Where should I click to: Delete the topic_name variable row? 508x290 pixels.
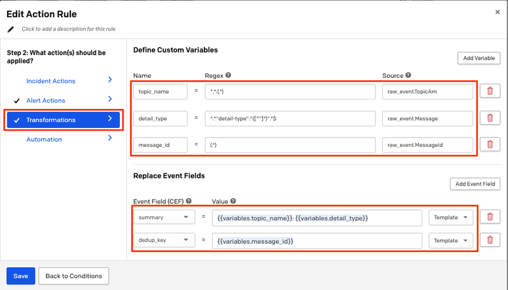point(490,91)
